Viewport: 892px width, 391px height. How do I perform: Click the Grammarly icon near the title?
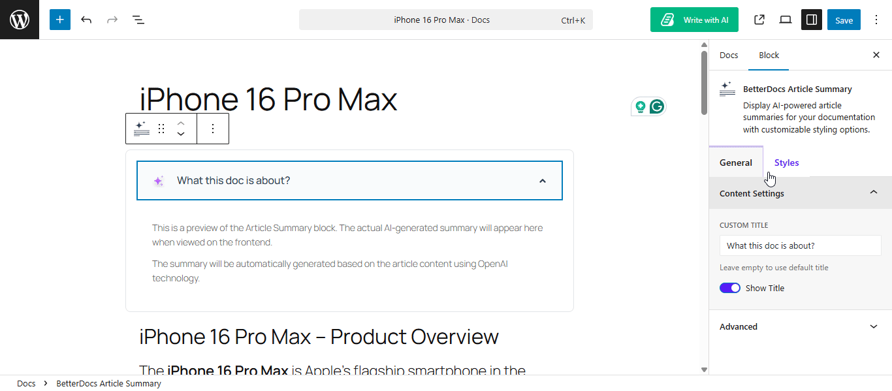pos(657,106)
